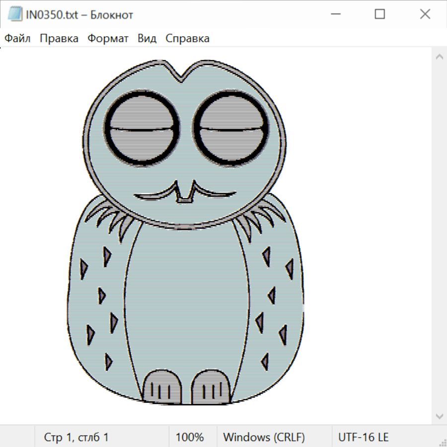Click the scroll up arrow on the vertical scrollbar

pyautogui.click(x=439, y=57)
